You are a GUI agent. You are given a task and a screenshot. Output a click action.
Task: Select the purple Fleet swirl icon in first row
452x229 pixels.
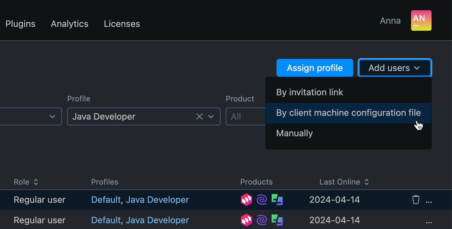tap(261, 200)
